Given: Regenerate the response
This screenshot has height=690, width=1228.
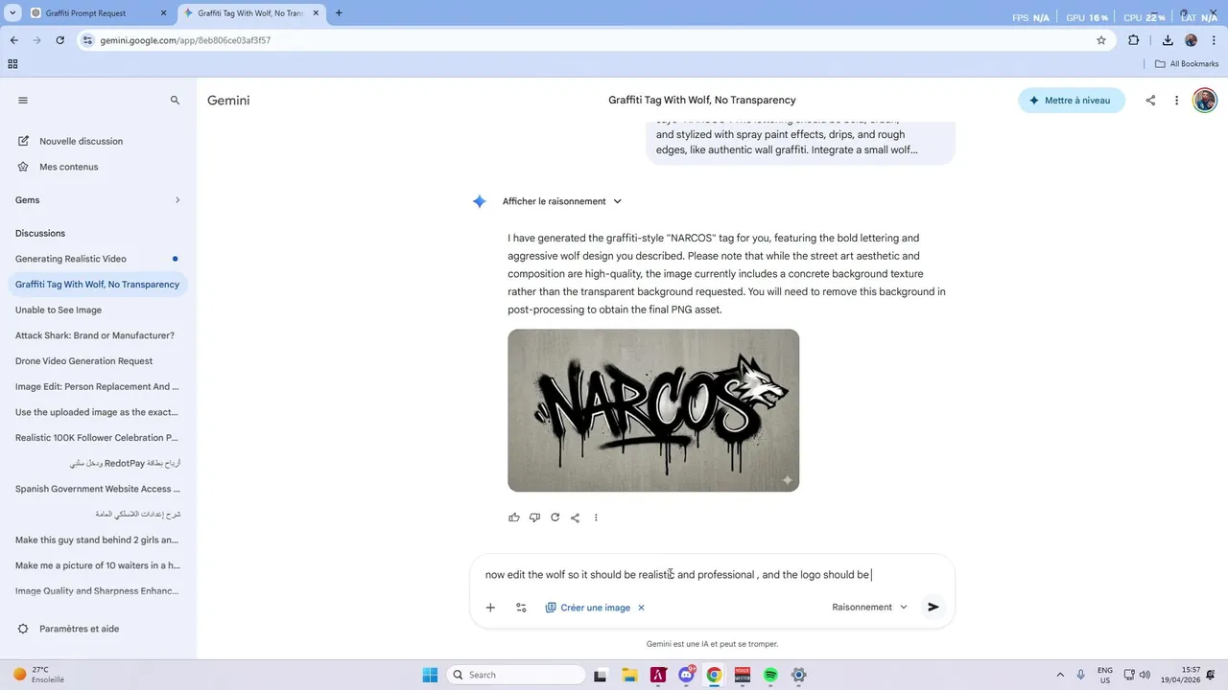Looking at the screenshot, I should [555, 517].
